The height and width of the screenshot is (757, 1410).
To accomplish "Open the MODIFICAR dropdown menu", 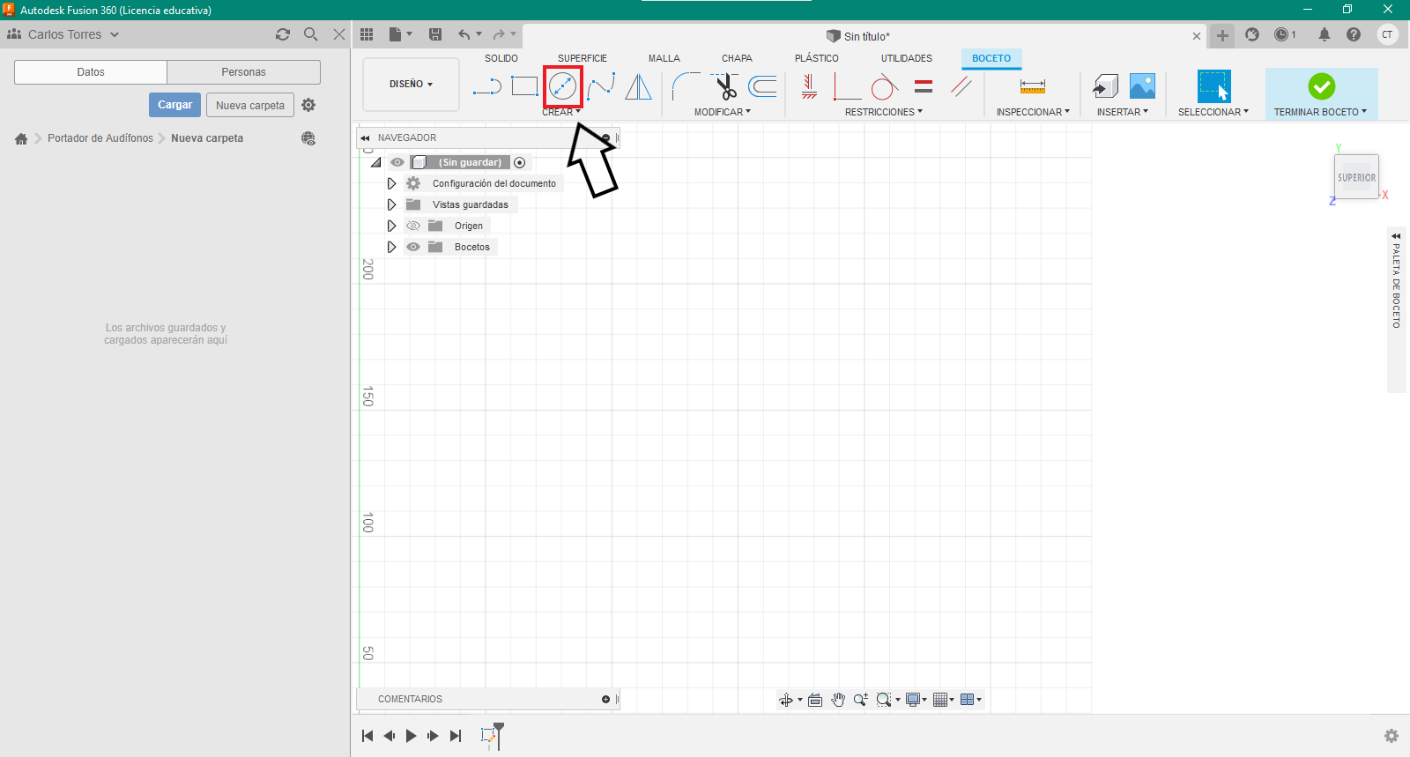I will 723,112.
